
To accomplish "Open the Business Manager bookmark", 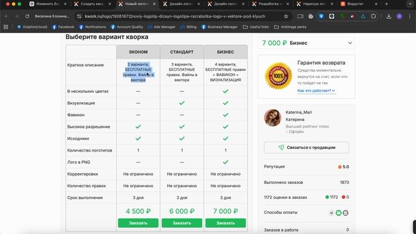I will tap(220, 27).
